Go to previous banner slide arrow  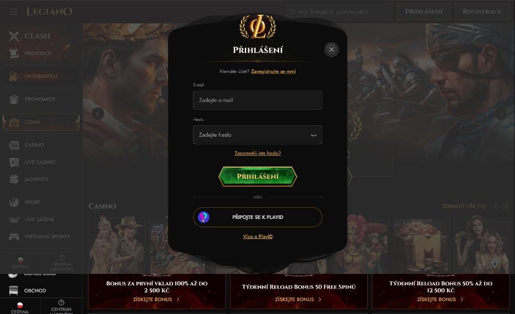tap(98, 114)
